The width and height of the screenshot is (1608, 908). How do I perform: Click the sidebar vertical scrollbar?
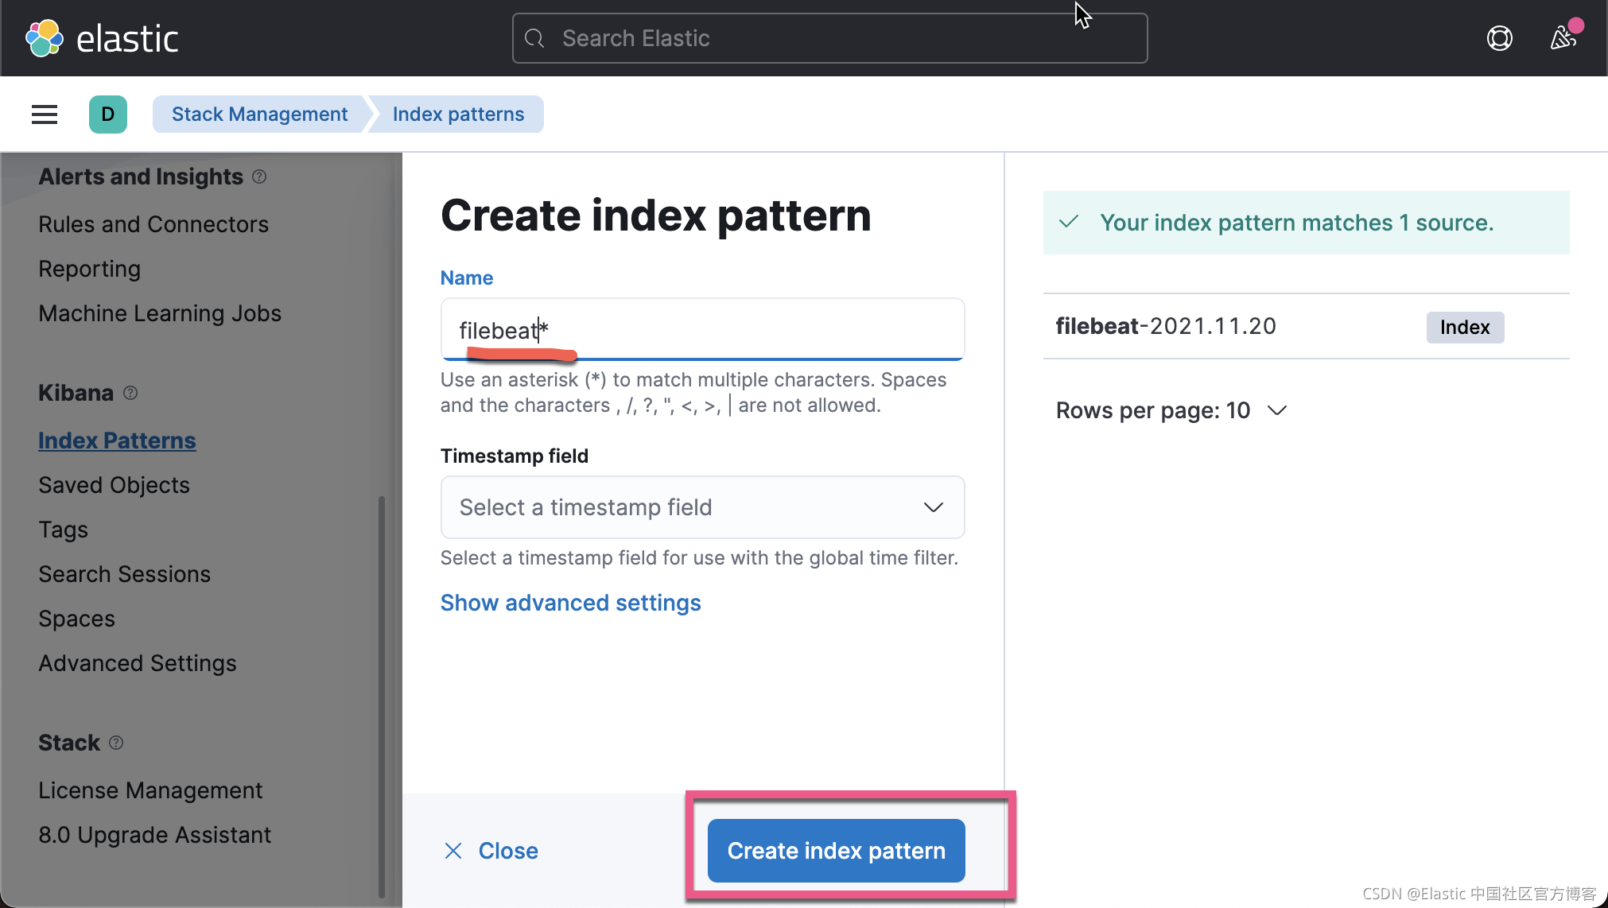[382, 696]
